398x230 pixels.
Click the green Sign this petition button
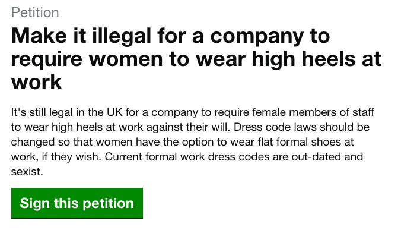[x=77, y=203]
